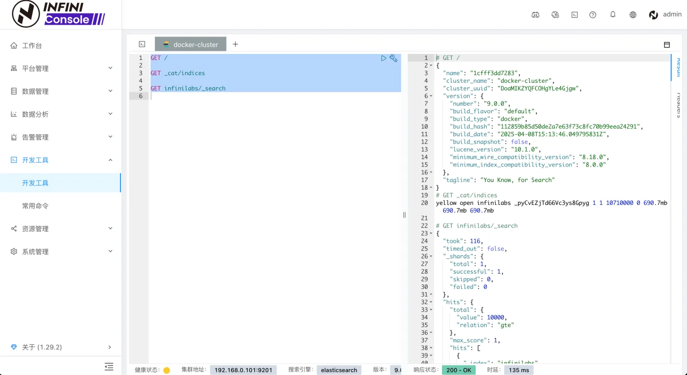Click the yellow health status dot
Screen dimensions: 687x375
click(x=167, y=370)
